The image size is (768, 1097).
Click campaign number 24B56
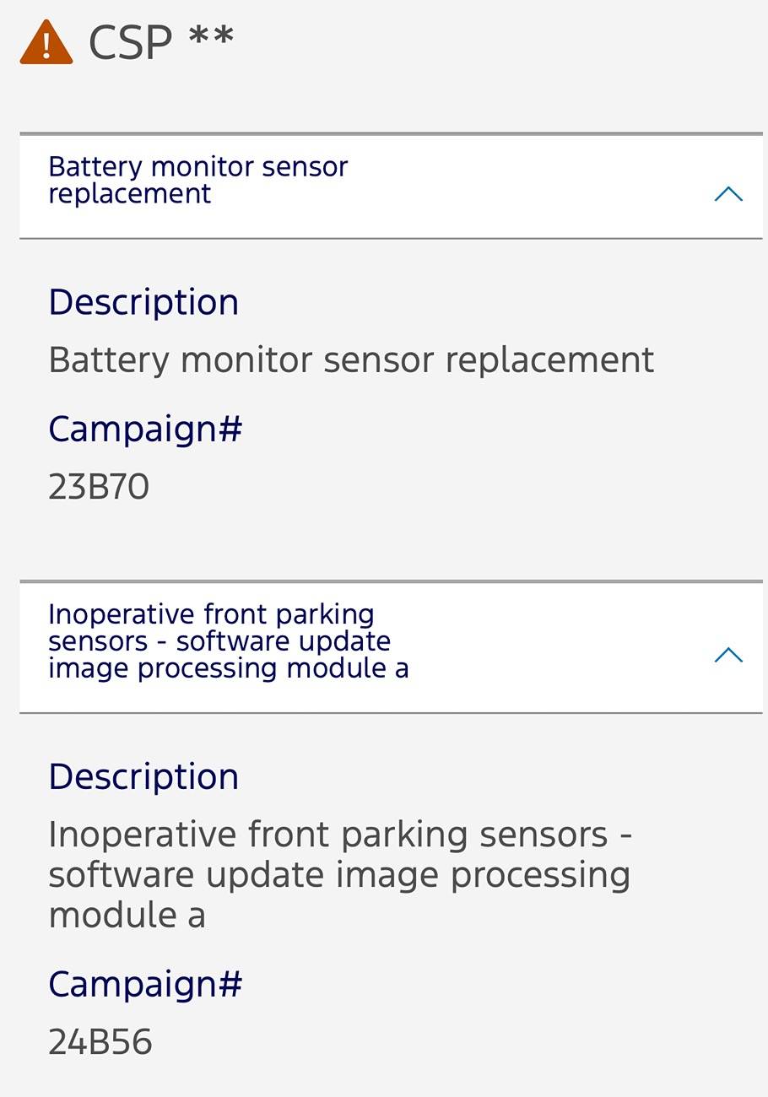tap(100, 1042)
